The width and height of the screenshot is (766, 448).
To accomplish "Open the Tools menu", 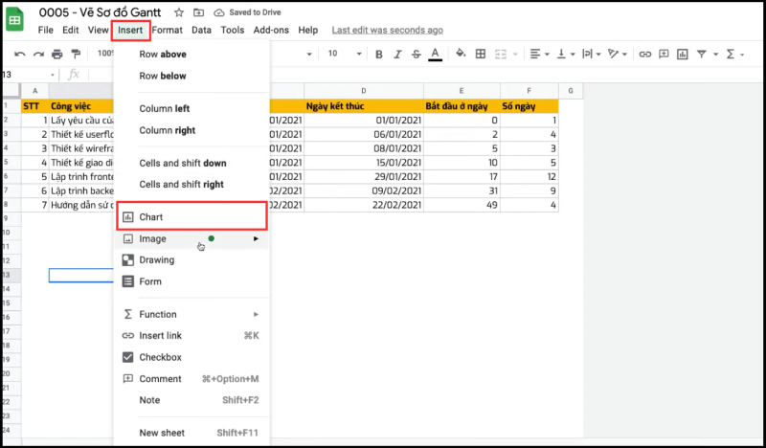I will tap(232, 31).
